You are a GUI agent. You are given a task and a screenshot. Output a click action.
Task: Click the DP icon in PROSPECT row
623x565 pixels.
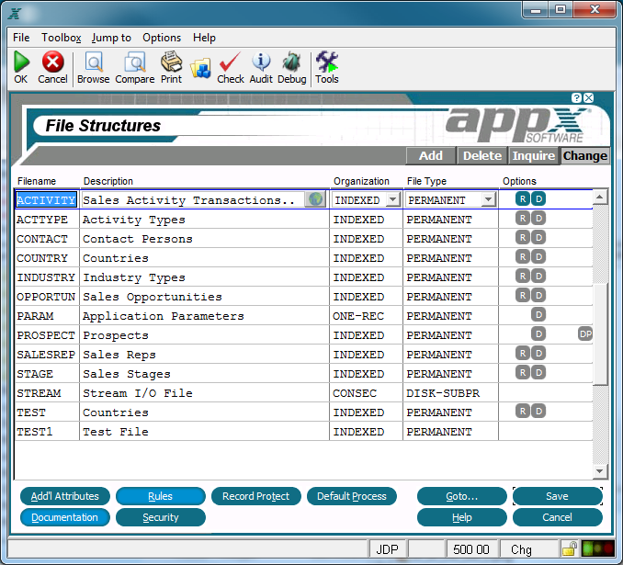(x=585, y=333)
